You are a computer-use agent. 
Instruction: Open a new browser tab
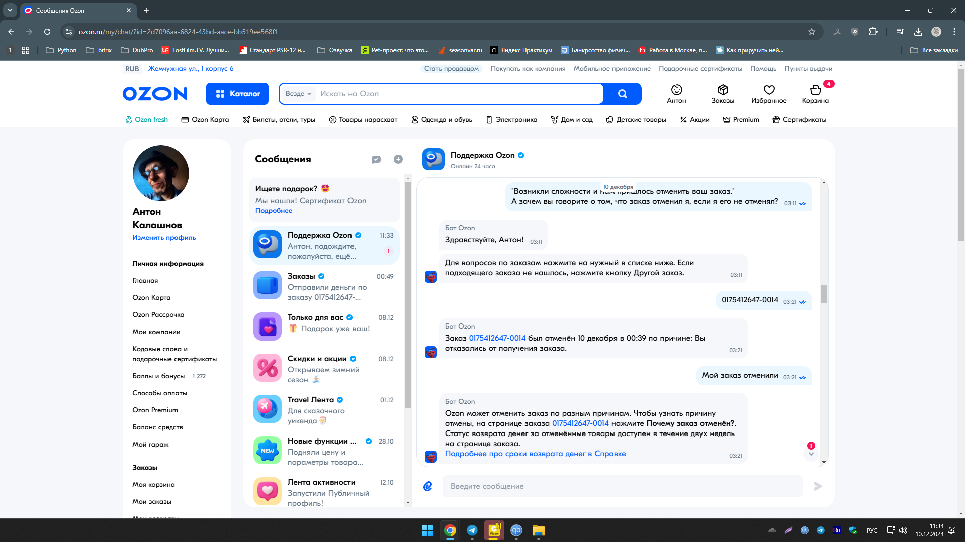(x=147, y=10)
